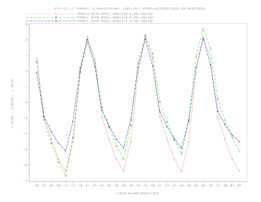Click green circle data point at hour 48

pos(153,54)
